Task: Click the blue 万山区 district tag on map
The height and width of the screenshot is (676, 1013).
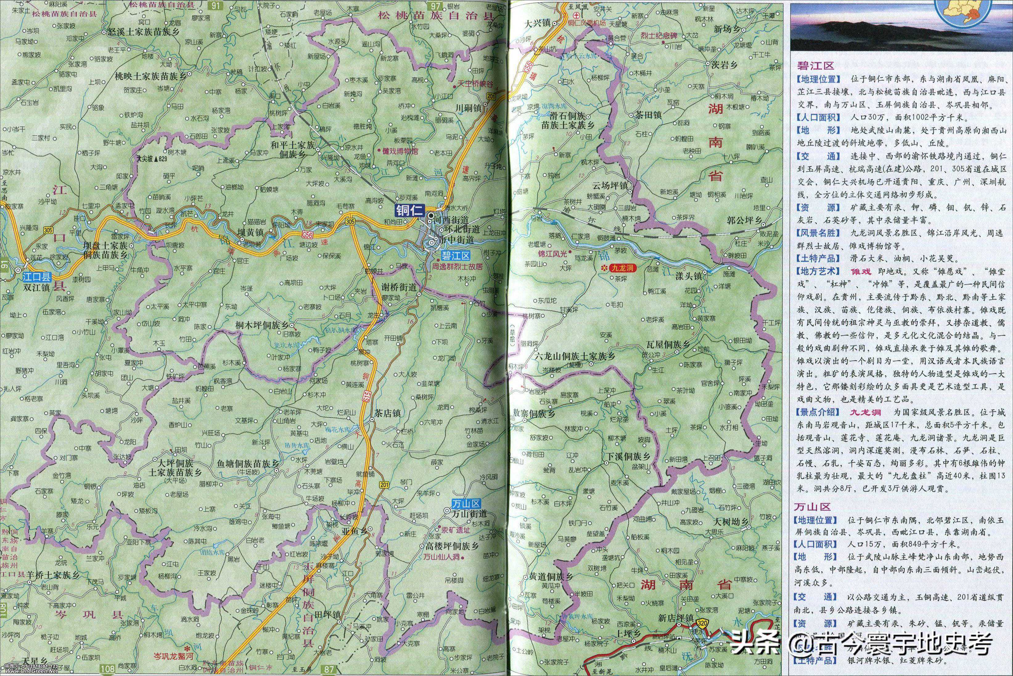Action: click(x=466, y=504)
